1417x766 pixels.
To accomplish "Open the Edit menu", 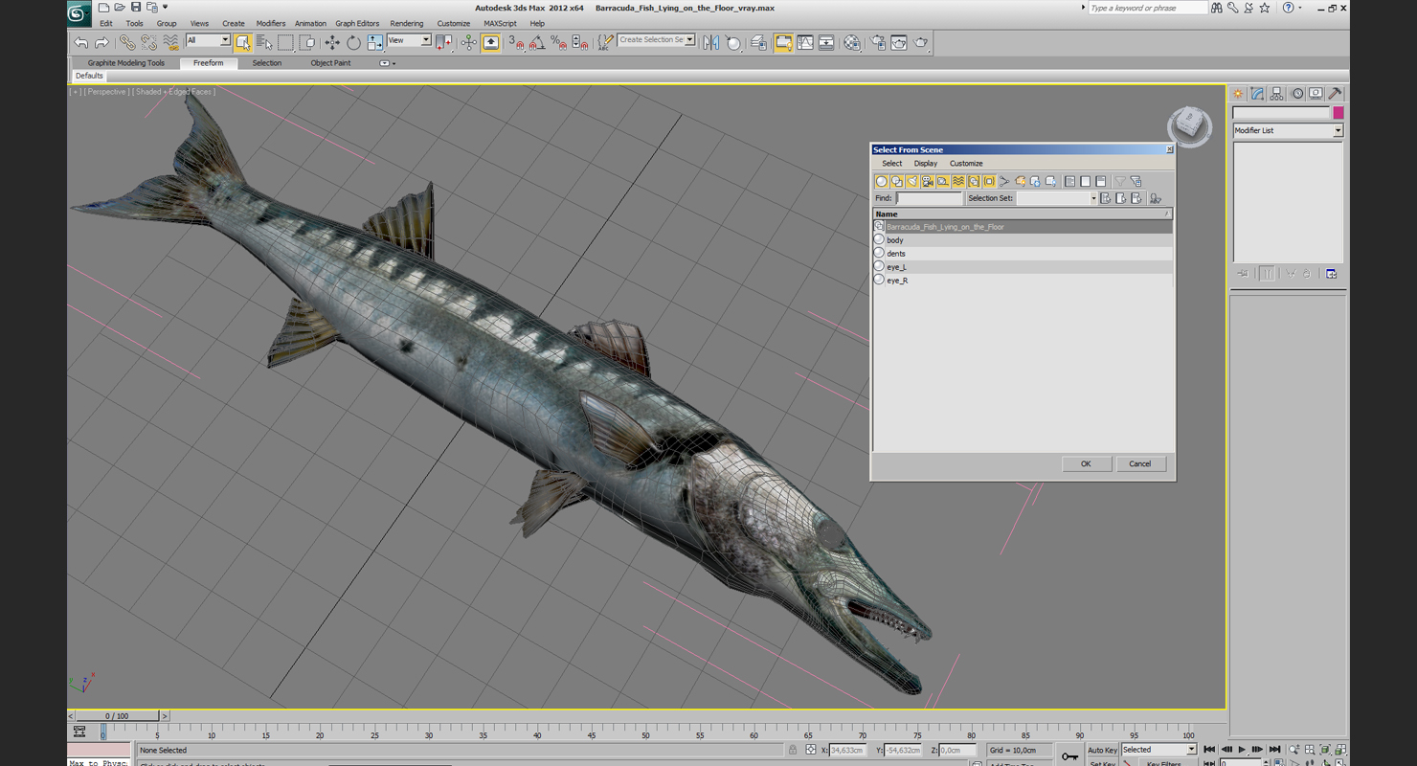I will click(x=105, y=23).
